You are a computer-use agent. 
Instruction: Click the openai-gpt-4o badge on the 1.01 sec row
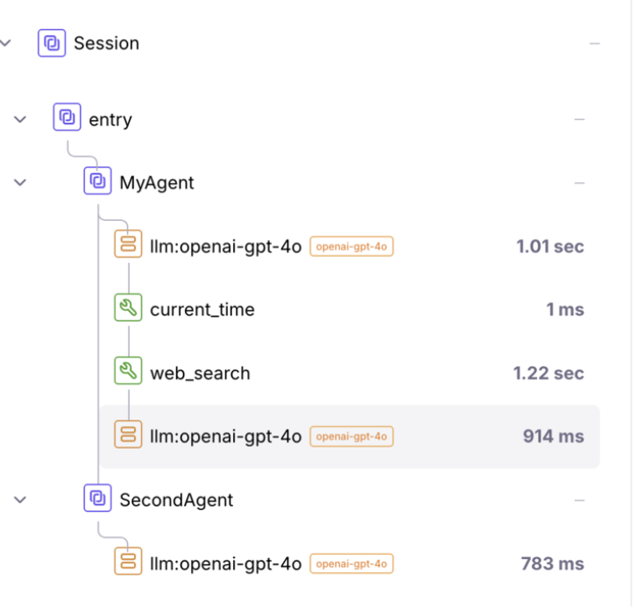pyautogui.click(x=351, y=247)
